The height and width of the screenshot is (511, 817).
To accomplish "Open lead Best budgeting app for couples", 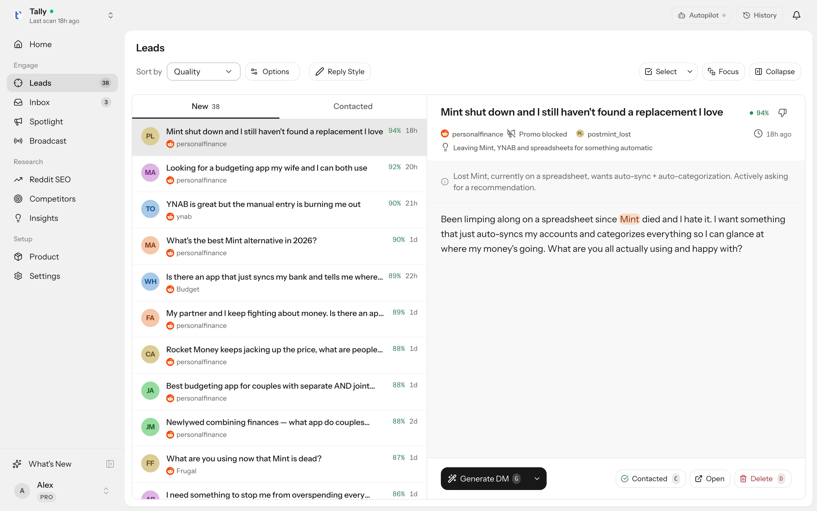I will point(279,392).
